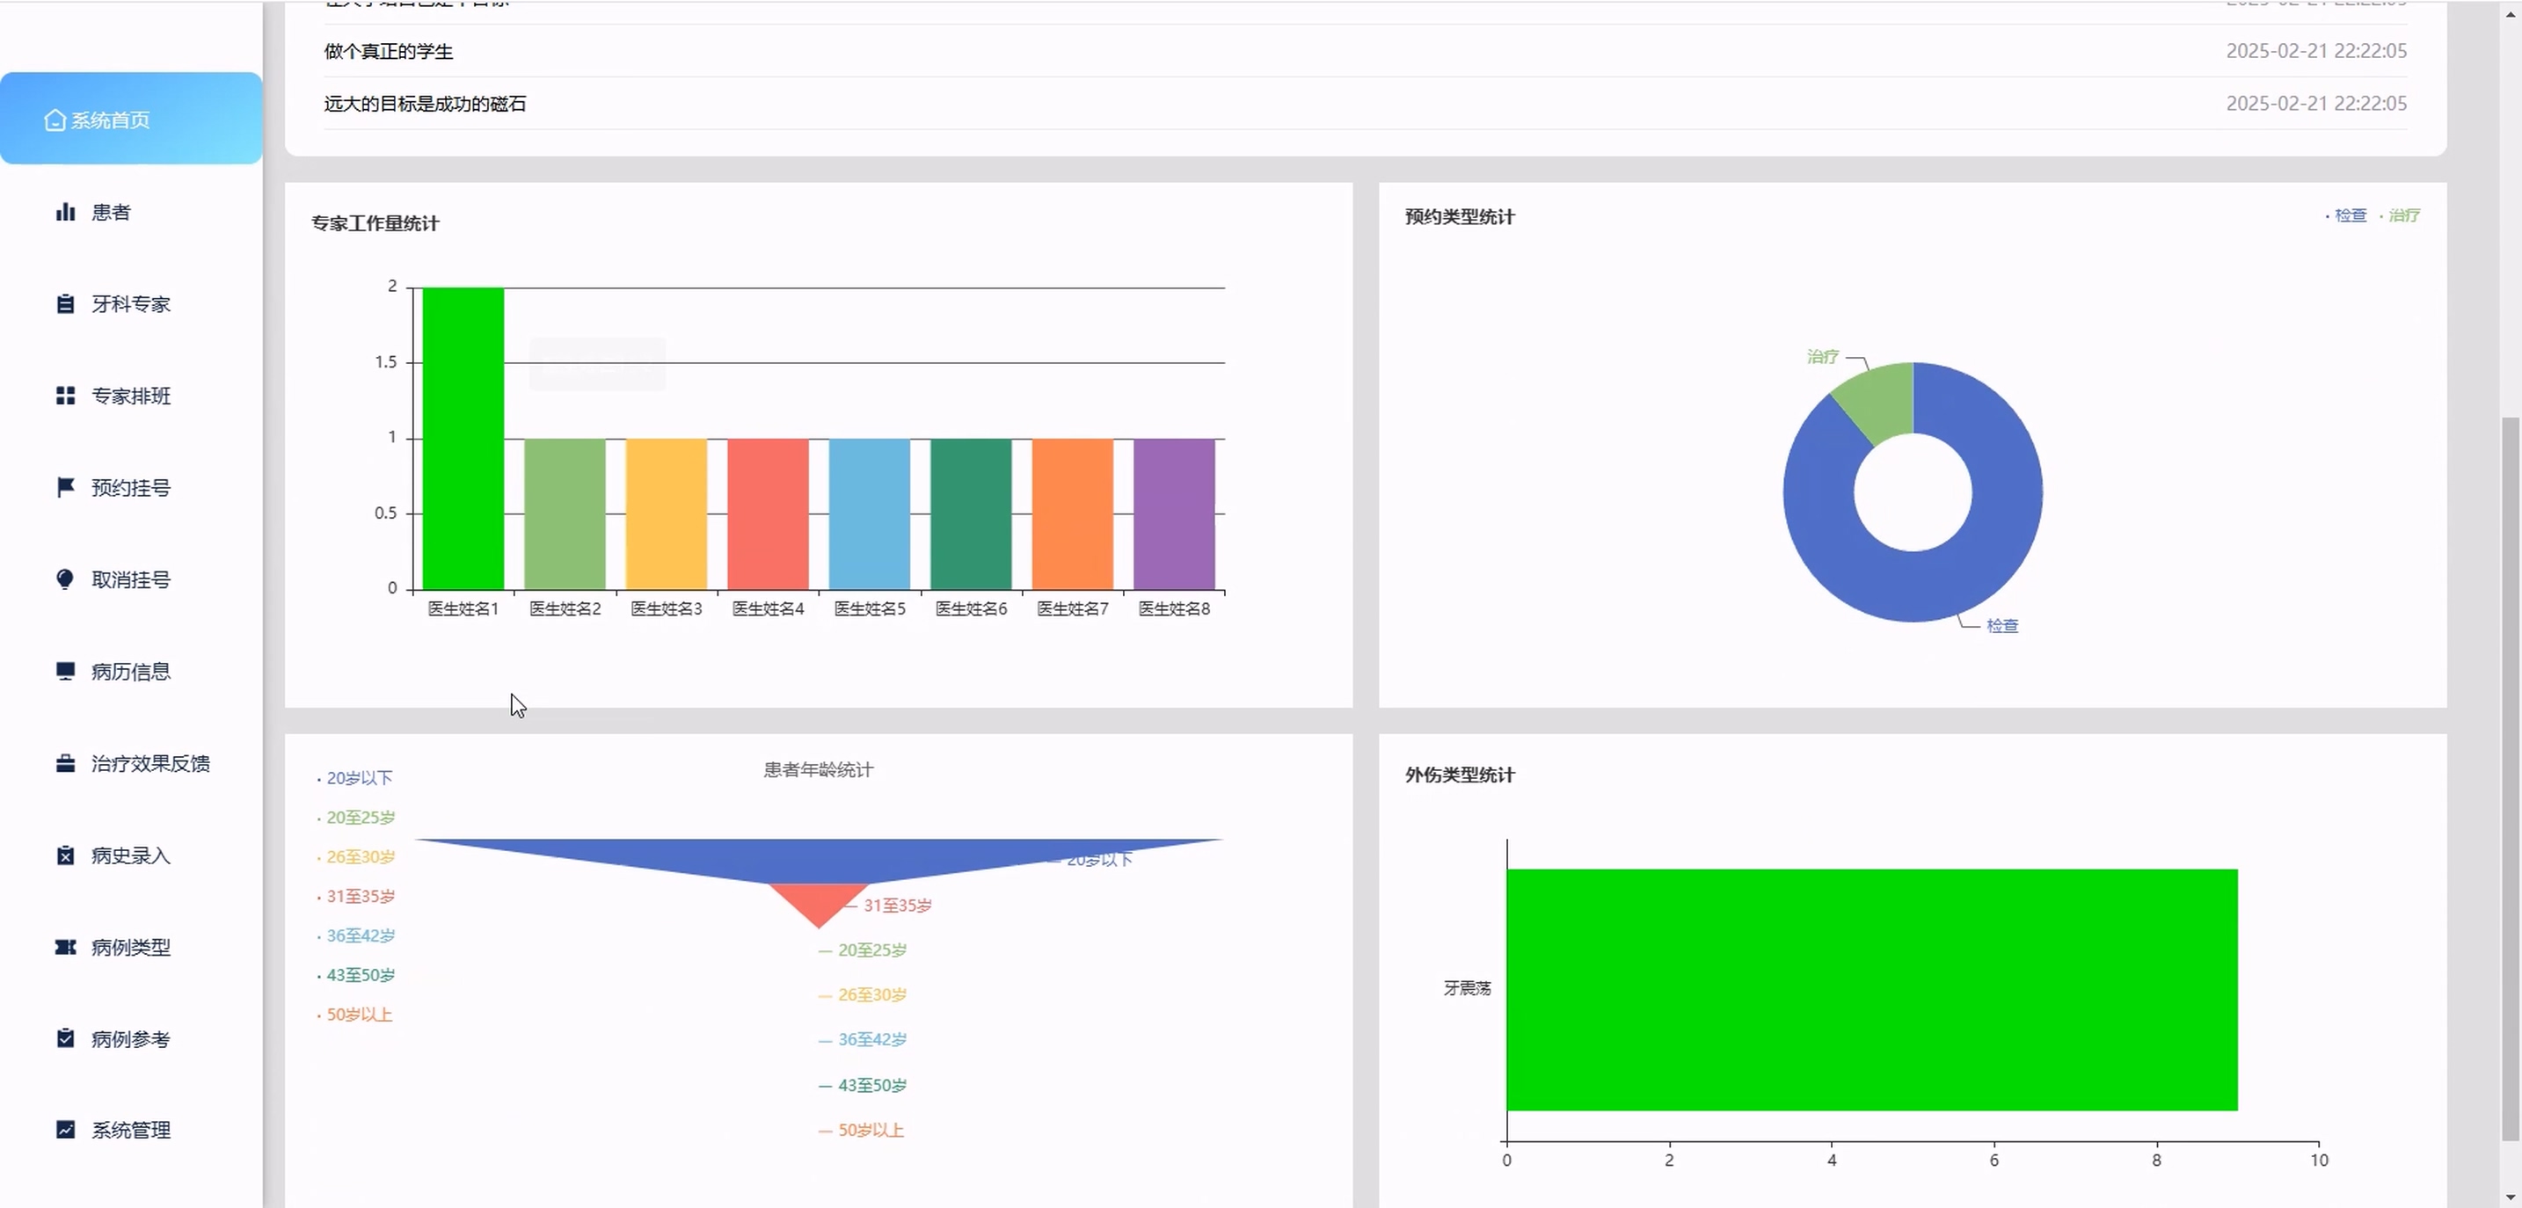Open the news item 远大的目标是成功的磁石

coord(425,104)
